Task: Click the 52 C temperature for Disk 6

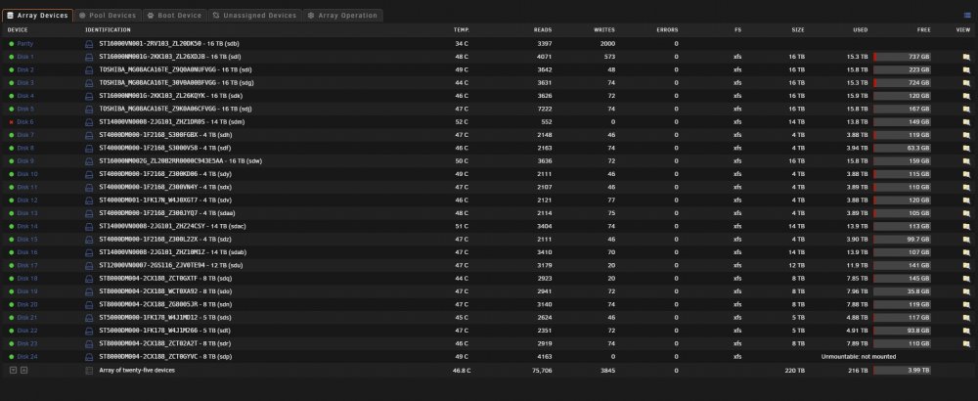Action: pyautogui.click(x=462, y=122)
